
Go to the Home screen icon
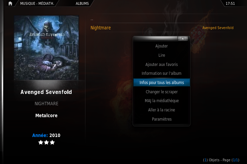pyautogui.click(x=10, y=3)
